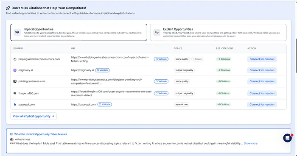Click the page vertical scrollbar thumb
Image resolution: width=297 pixels, height=156 pixels.
tap(296, 55)
